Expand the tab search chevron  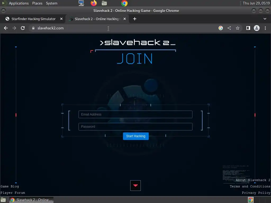tap(265, 19)
